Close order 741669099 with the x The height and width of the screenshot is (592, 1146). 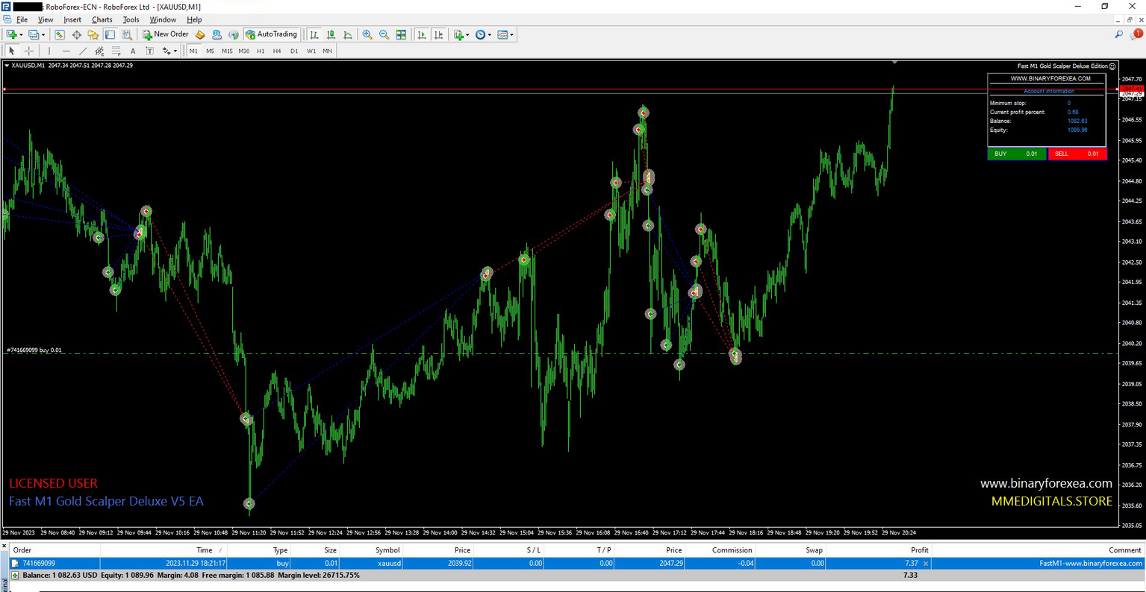(x=926, y=564)
